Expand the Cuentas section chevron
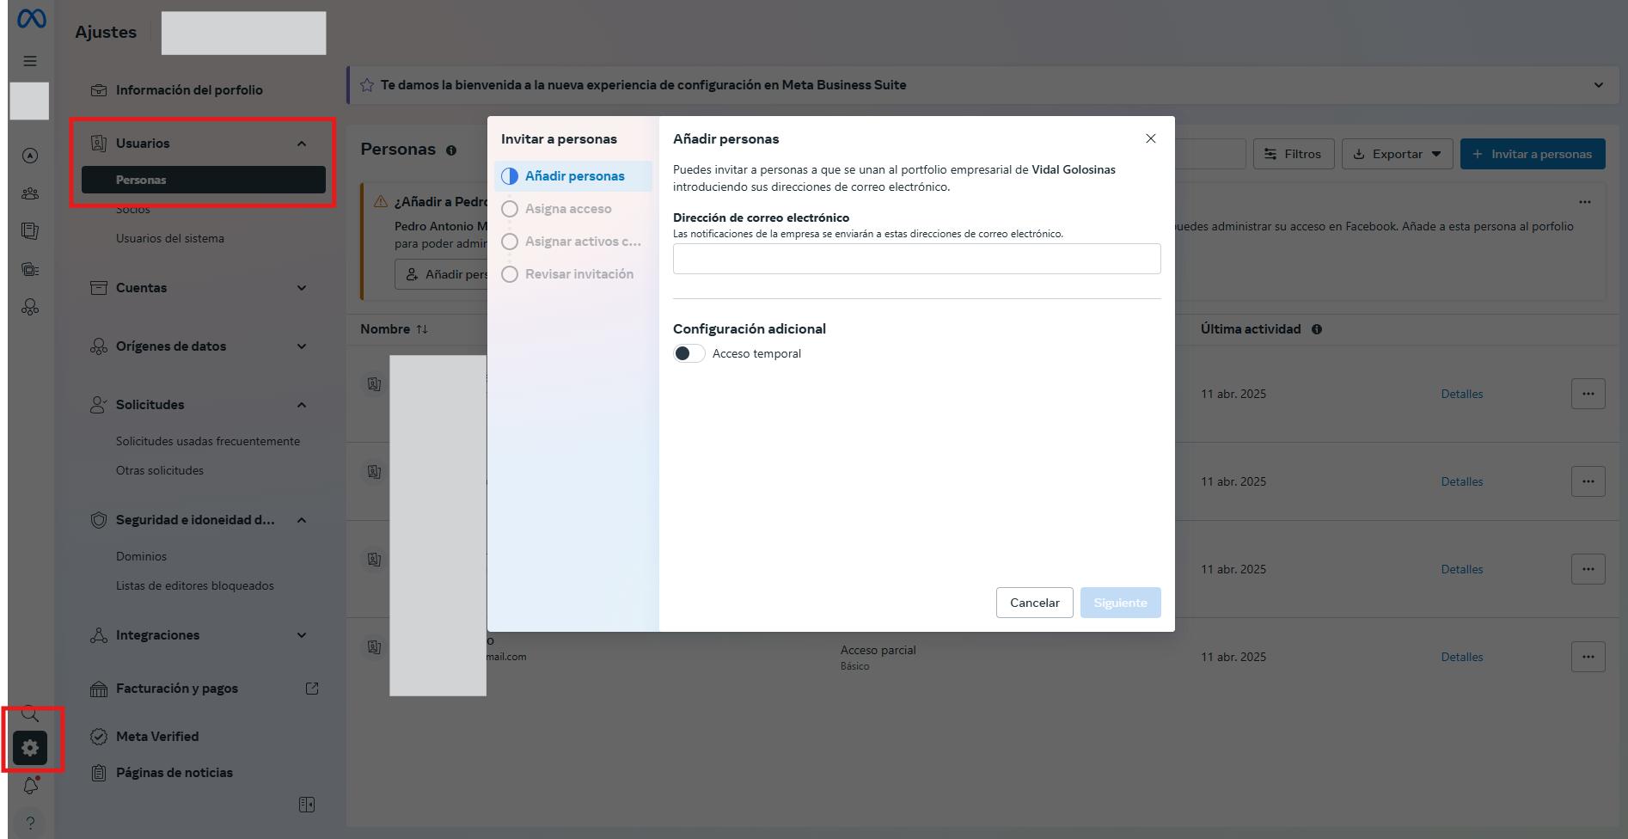 tap(302, 288)
